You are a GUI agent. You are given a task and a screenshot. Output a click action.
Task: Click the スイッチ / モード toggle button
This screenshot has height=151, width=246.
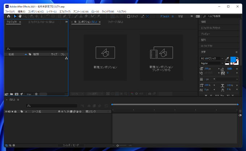71,145
